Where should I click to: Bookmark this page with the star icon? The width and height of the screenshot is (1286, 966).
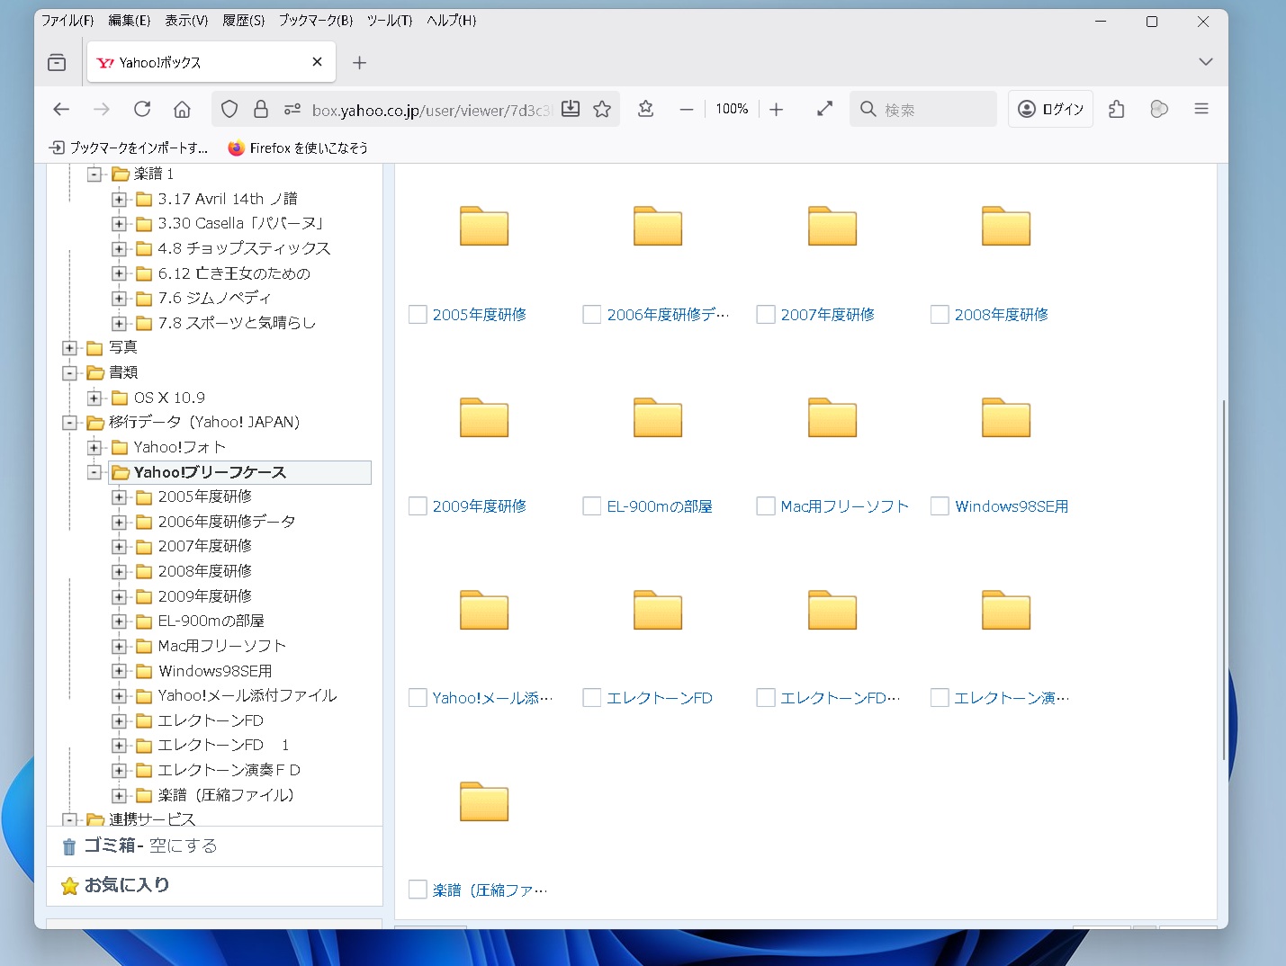click(x=602, y=109)
